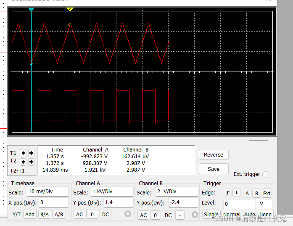This screenshot has height=226, width=293.
Task: Save the oscilloscope data
Action: point(214,169)
